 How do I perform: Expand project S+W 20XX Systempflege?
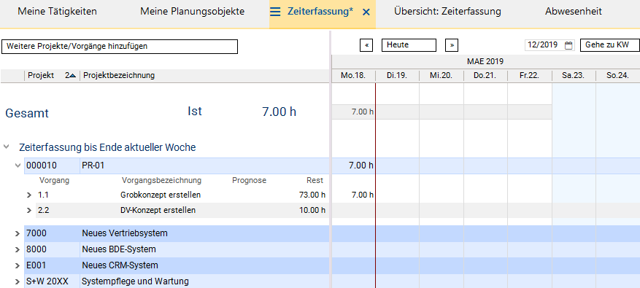pos(17,281)
